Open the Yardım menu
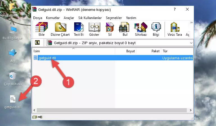The width and height of the screenshot is (216, 126). pos(131,18)
